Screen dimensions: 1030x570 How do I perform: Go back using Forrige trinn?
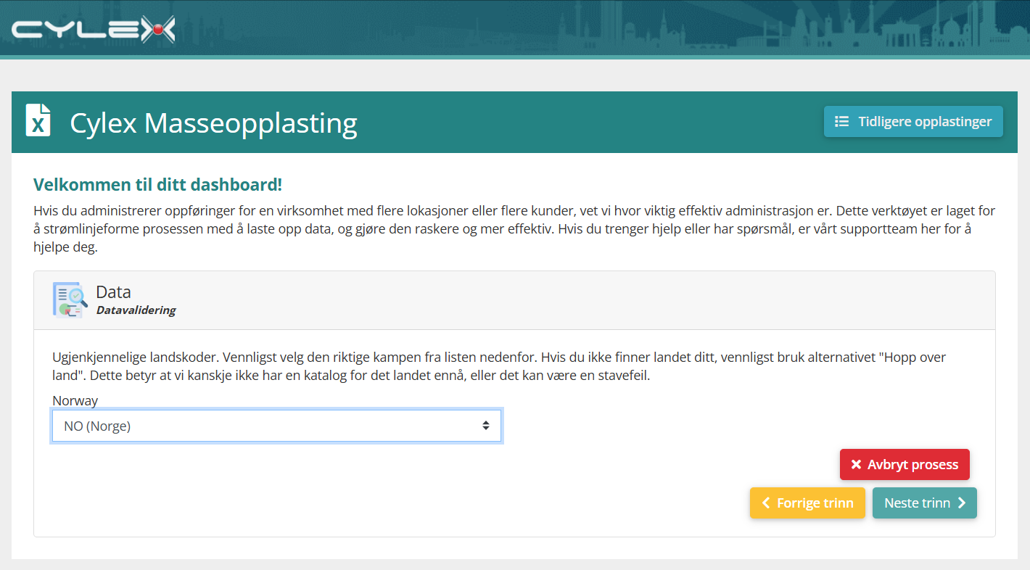click(x=807, y=503)
